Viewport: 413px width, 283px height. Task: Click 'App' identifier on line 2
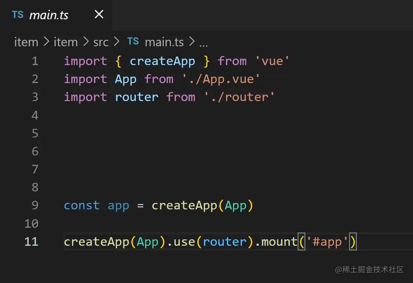point(126,80)
